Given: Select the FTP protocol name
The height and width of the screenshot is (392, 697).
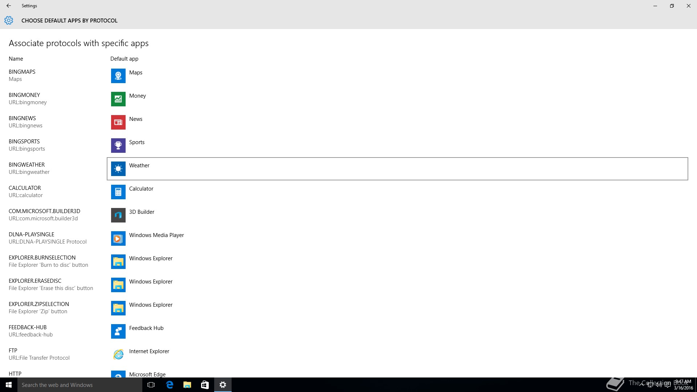Looking at the screenshot, I should [x=13, y=351].
